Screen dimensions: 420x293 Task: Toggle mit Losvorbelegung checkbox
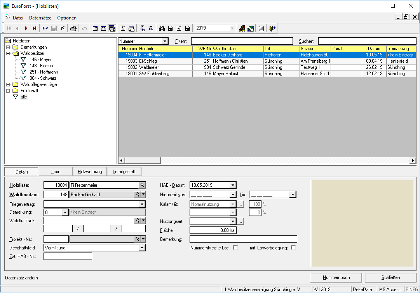coord(294,247)
